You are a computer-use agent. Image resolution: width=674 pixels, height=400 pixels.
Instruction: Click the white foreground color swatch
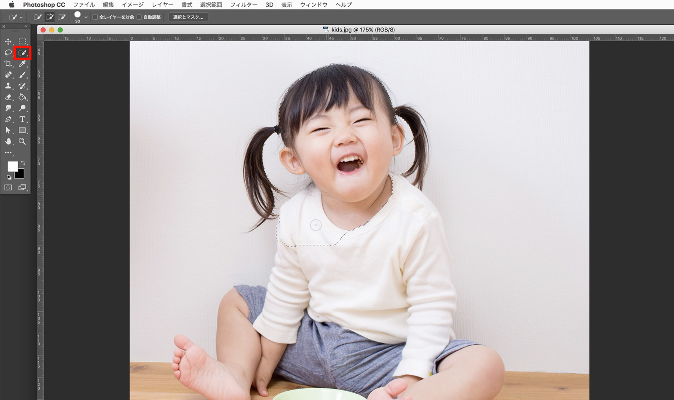coord(12,166)
